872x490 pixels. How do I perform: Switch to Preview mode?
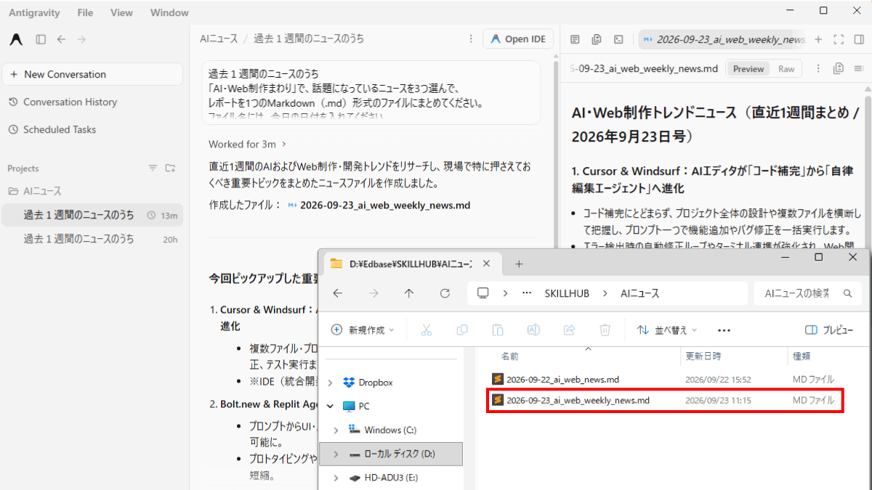(x=748, y=69)
